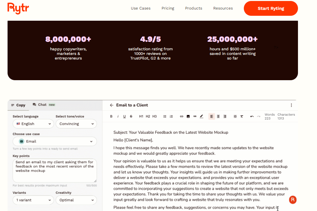
Task: Click the email subject line in the editor
Action: [x=171, y=132]
